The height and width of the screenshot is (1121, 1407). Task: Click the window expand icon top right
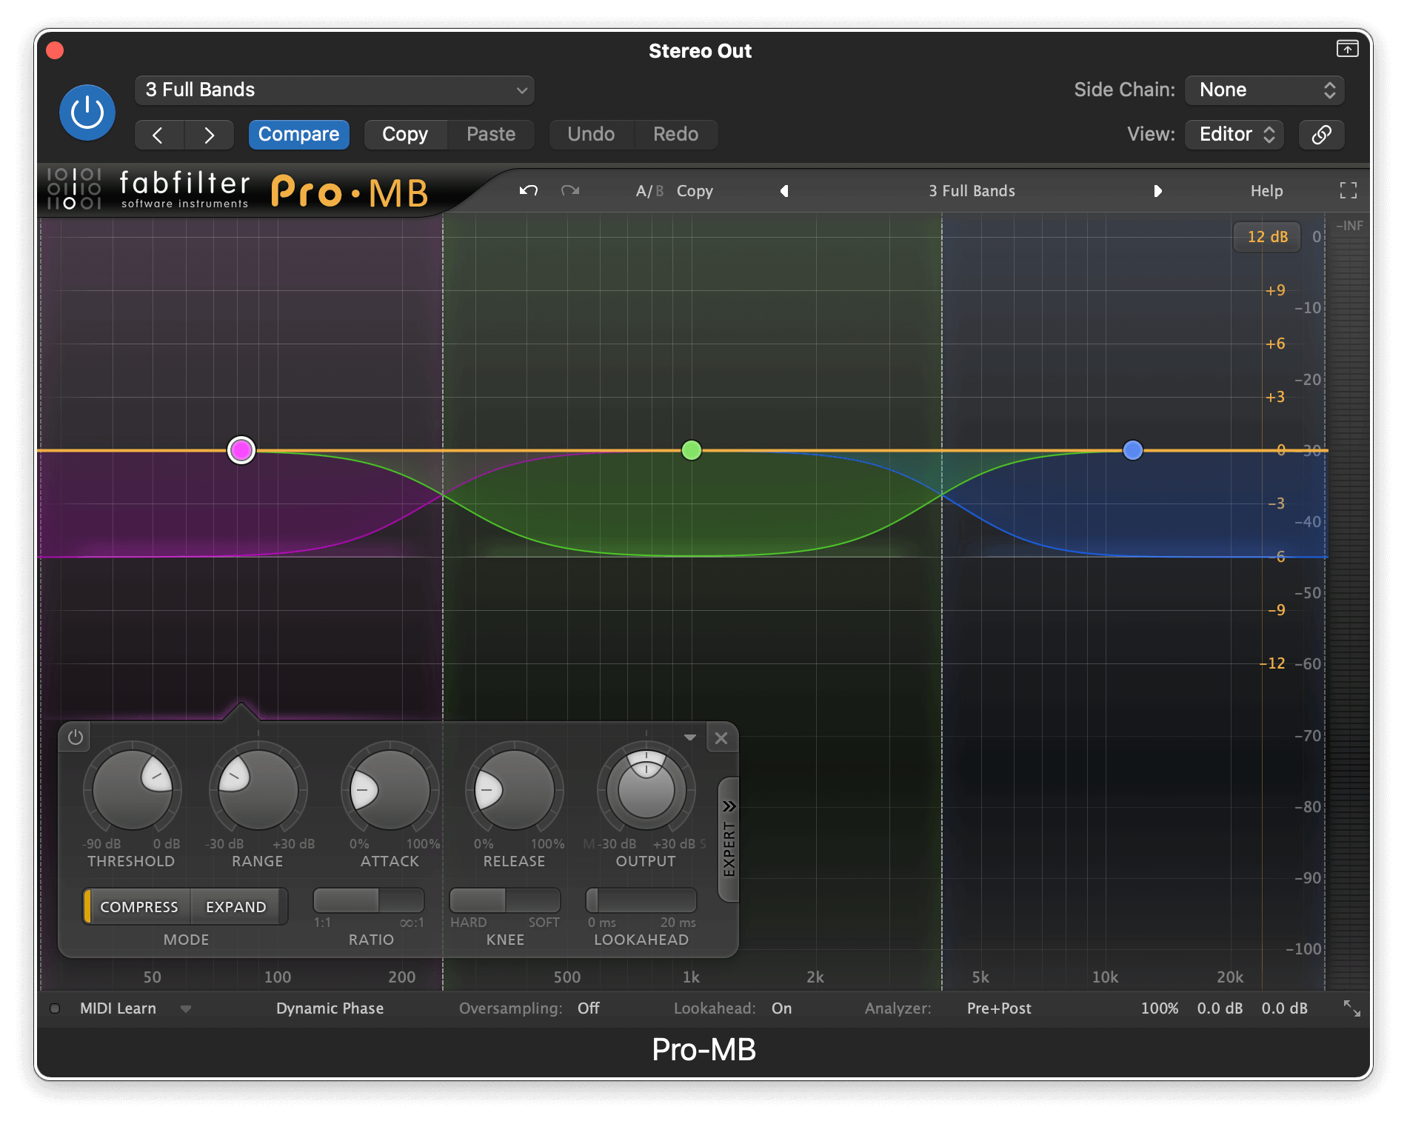coord(1347,49)
